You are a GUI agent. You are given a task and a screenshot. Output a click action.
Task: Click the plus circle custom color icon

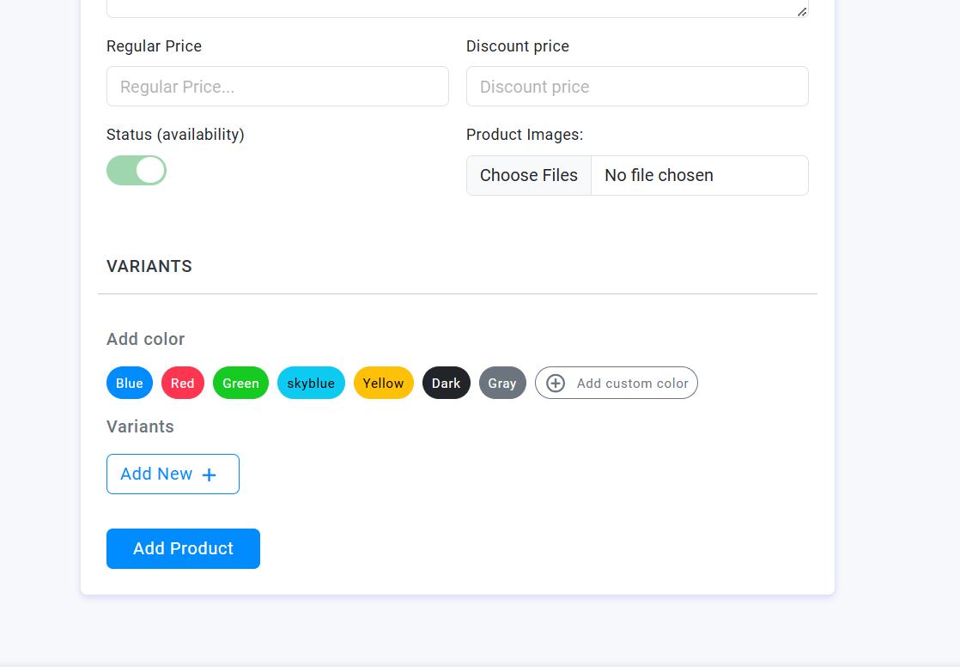pyautogui.click(x=556, y=384)
